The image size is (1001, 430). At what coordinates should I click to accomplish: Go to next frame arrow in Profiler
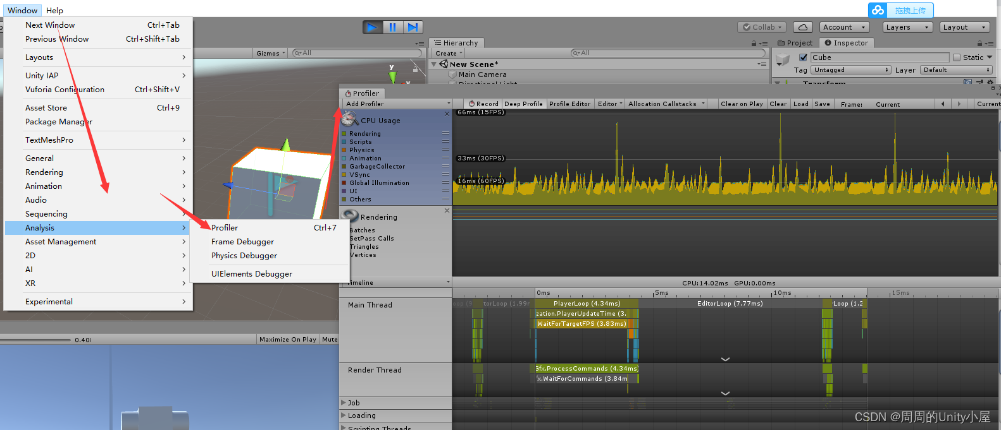[959, 104]
